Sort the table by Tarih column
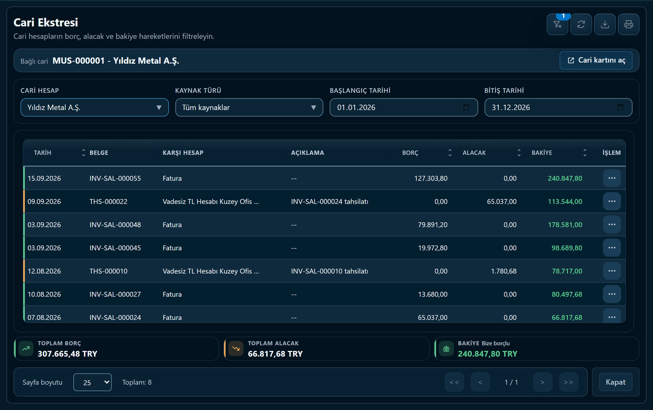The image size is (653, 410). (x=83, y=153)
